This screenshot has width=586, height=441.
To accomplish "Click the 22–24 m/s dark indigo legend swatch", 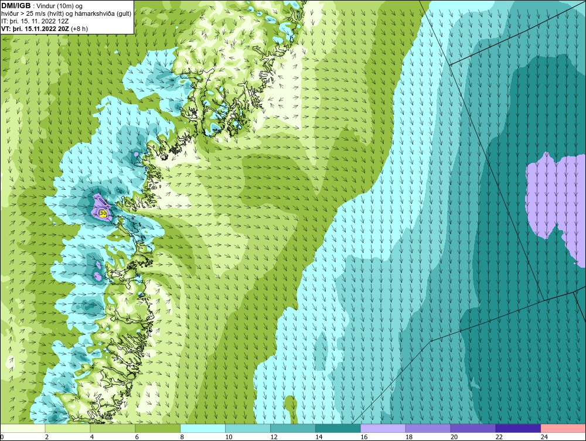I will [518, 428].
